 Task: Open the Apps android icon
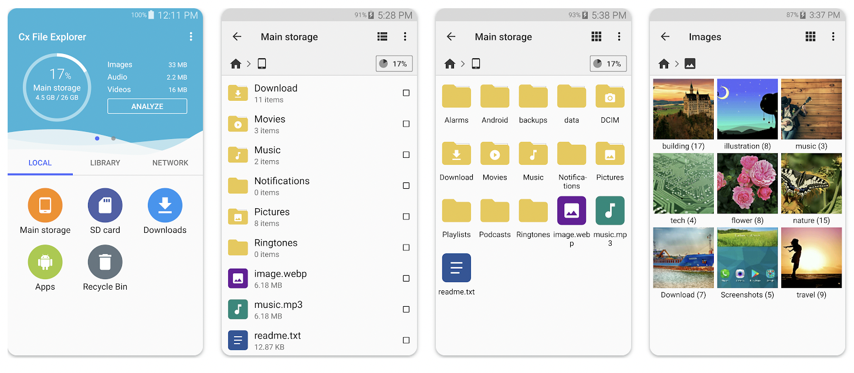click(45, 263)
